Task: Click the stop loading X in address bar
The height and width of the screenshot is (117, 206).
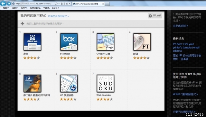Action: pos(70,4)
